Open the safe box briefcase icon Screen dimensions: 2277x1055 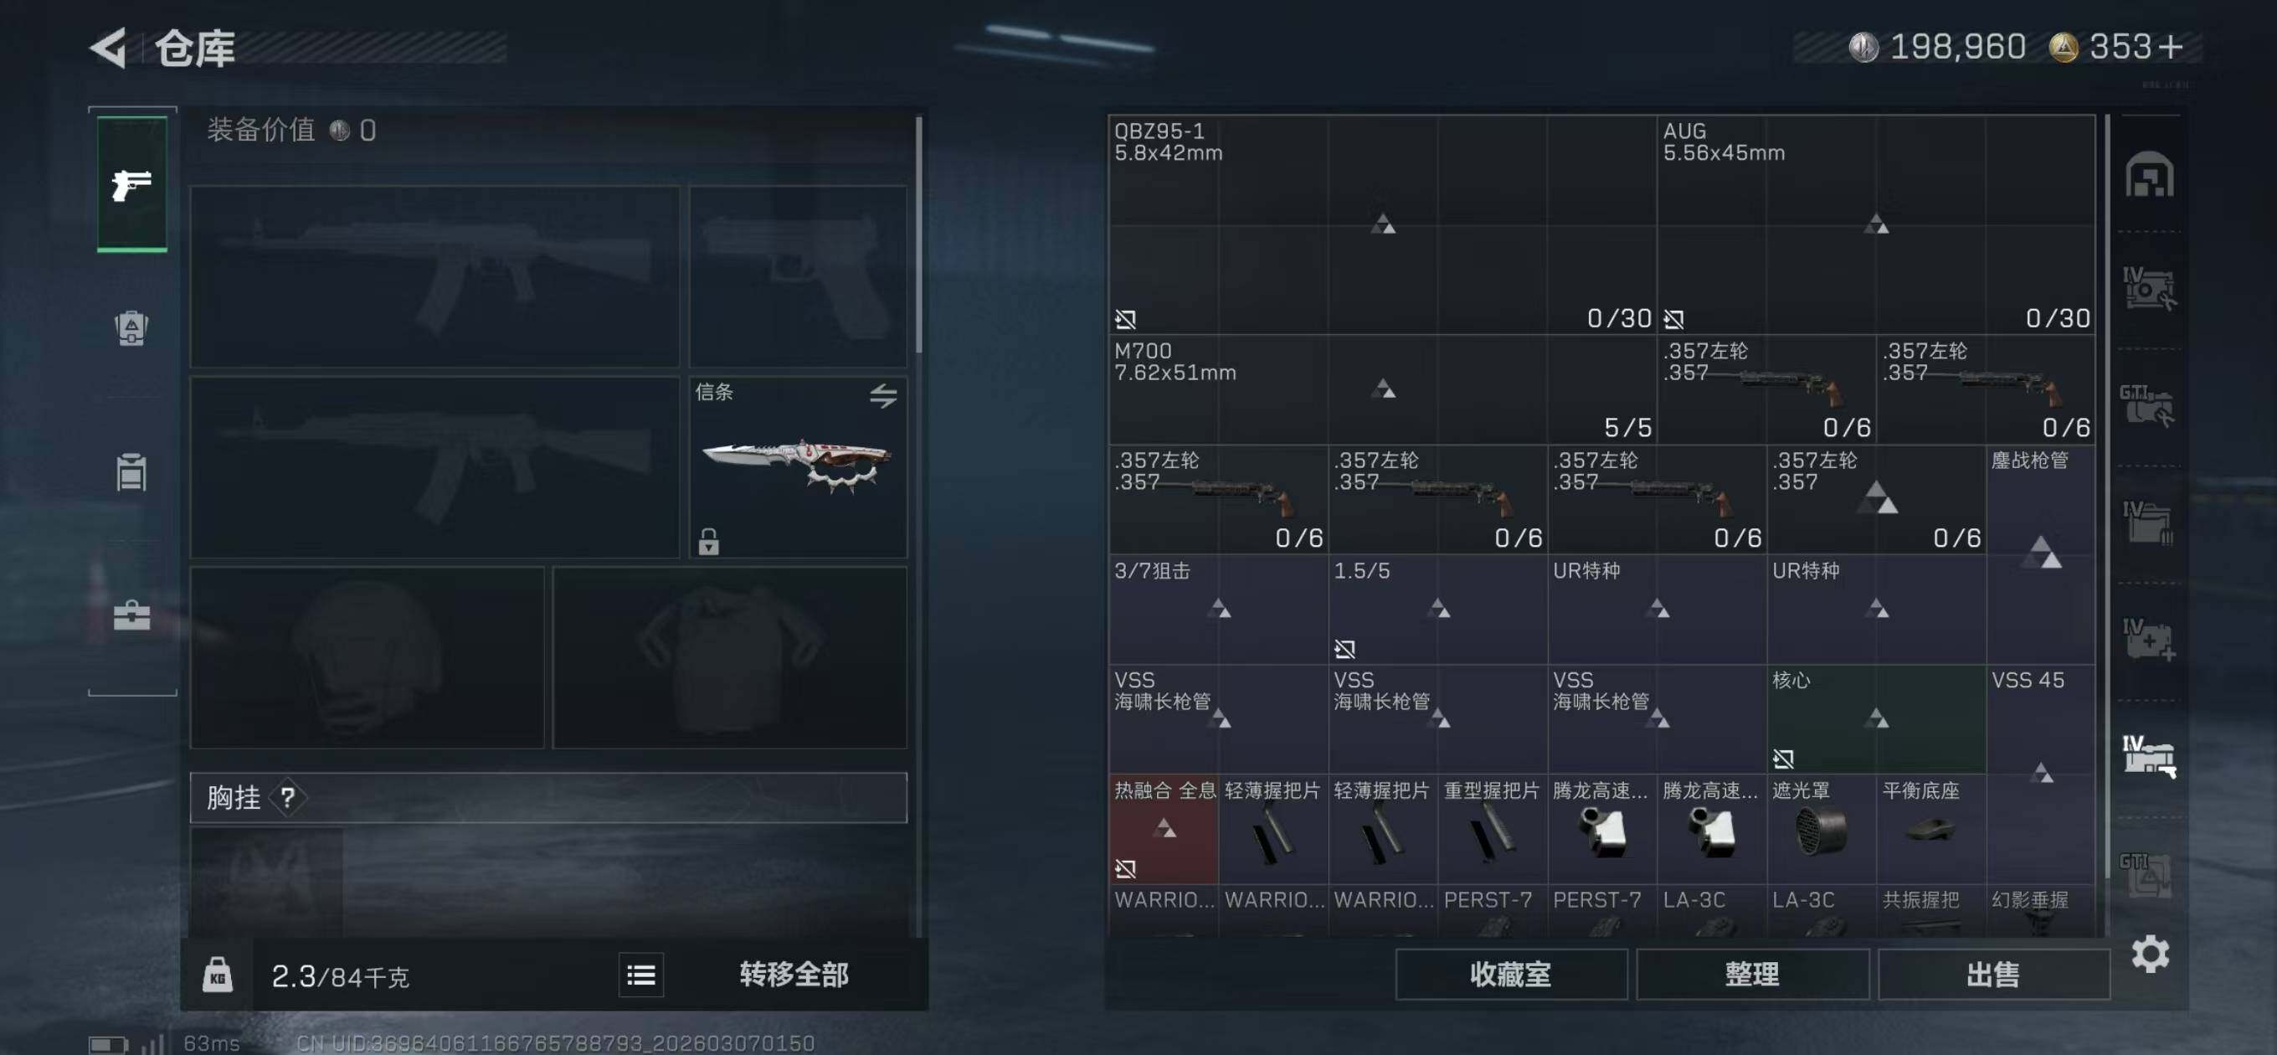point(131,615)
